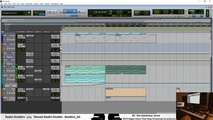The image size is (213, 120).
Task: Record-enable the first instrument track
Action: (x=5, y=38)
